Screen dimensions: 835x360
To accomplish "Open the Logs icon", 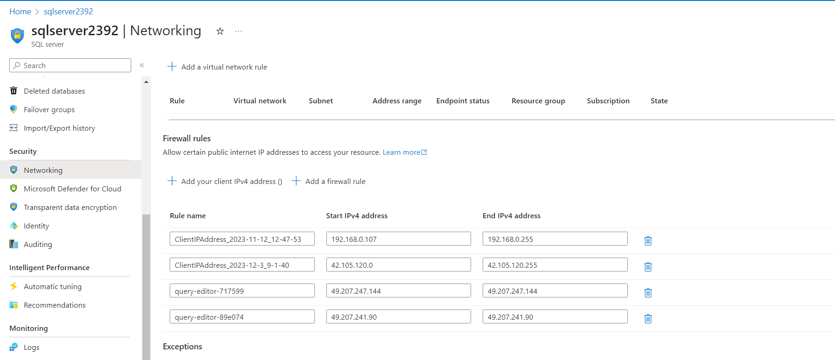I will 14,347.
